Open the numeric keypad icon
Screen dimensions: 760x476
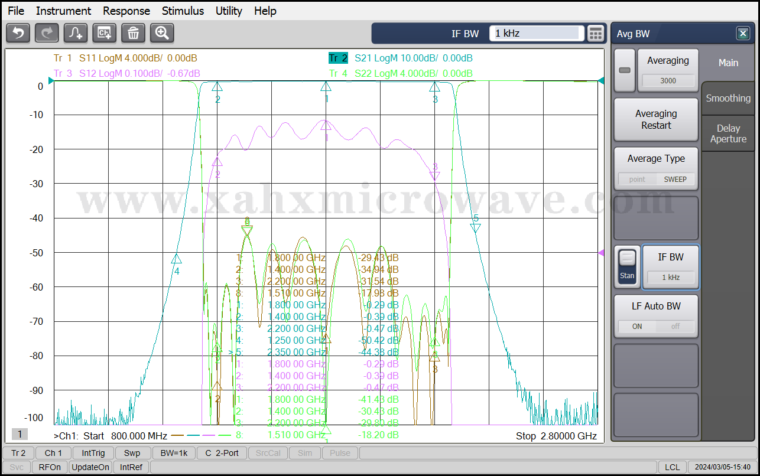coord(596,34)
